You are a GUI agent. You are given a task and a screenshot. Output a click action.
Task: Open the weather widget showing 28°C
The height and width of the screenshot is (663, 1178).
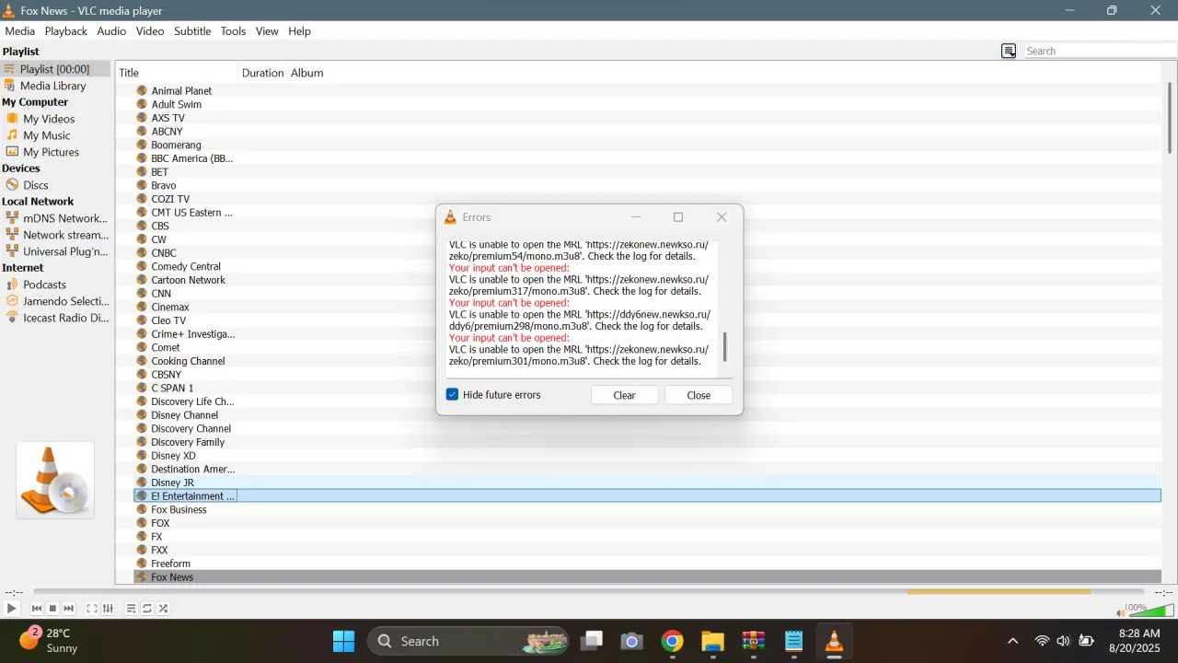tap(51, 641)
